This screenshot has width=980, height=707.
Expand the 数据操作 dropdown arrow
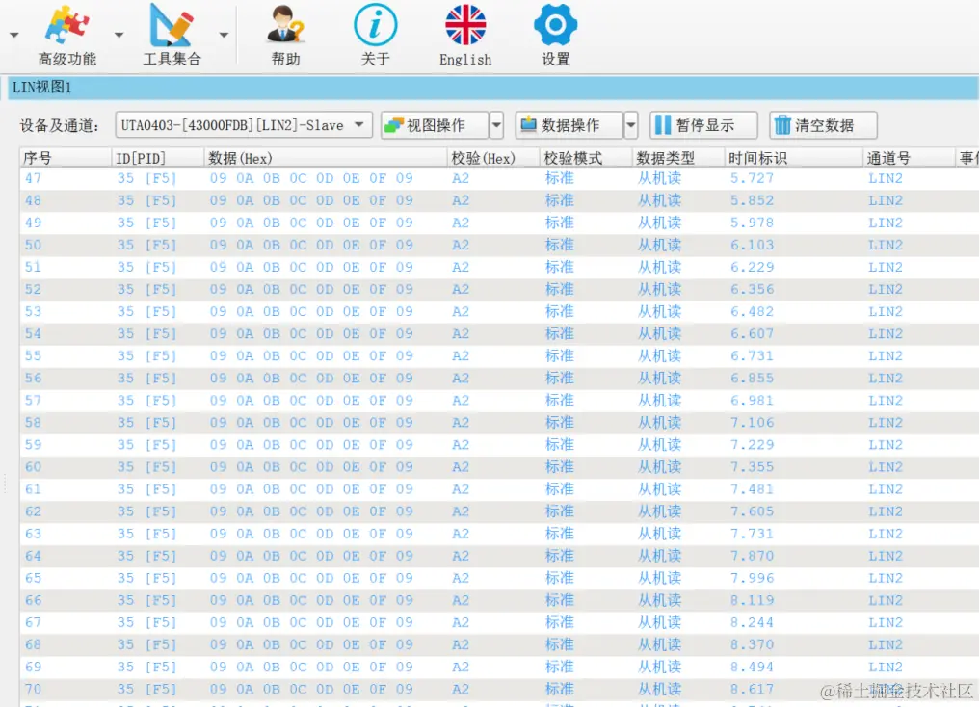pyautogui.click(x=630, y=125)
